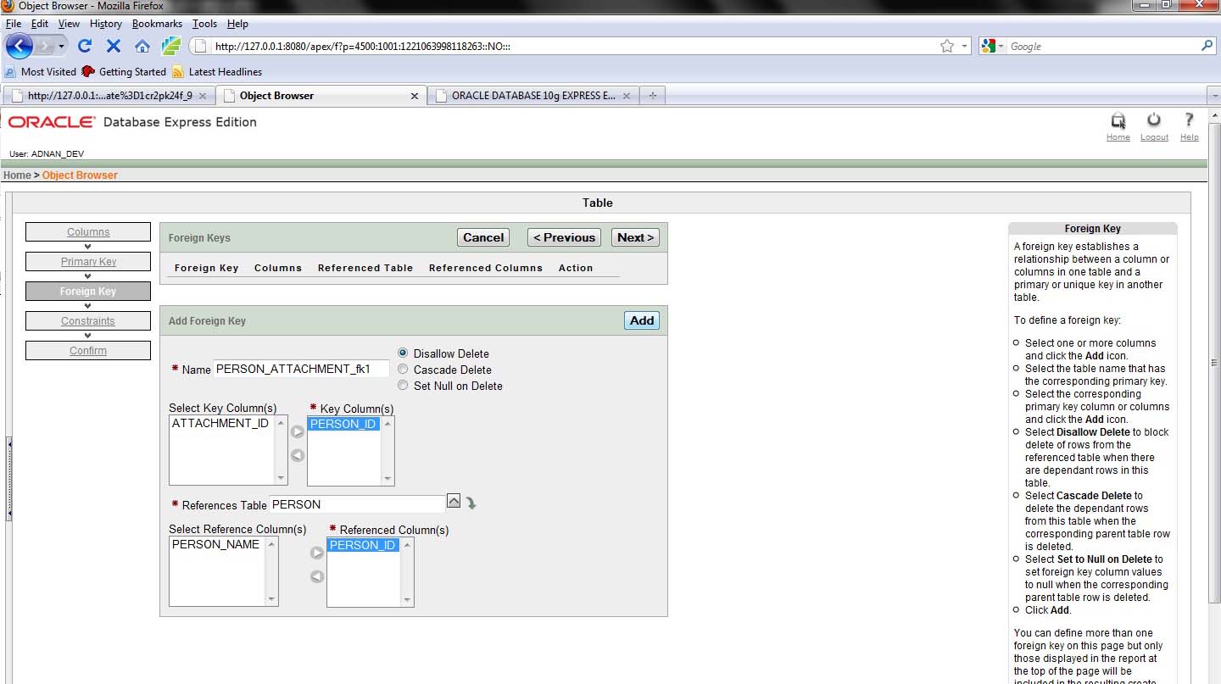1221x684 pixels.
Task: Stop page loading with the X icon
Action: [113, 46]
